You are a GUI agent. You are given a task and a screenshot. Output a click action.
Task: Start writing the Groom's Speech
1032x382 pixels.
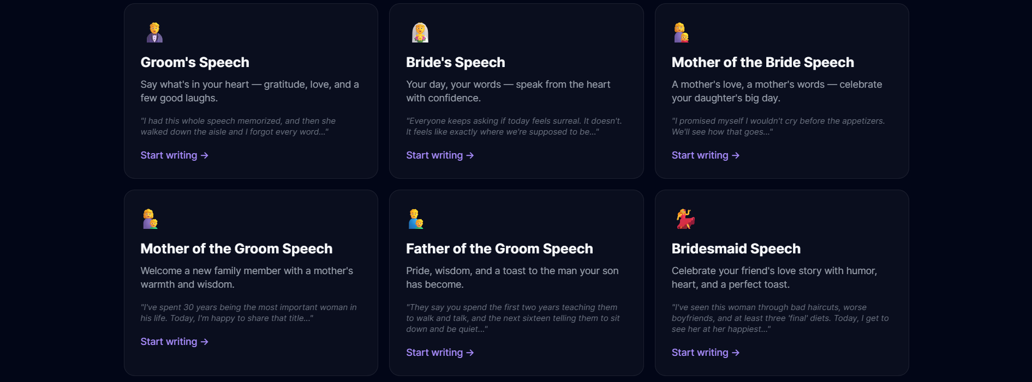169,155
